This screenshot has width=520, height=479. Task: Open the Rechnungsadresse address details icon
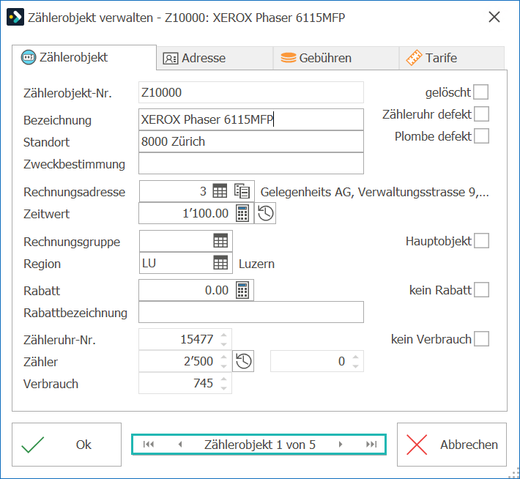click(242, 191)
